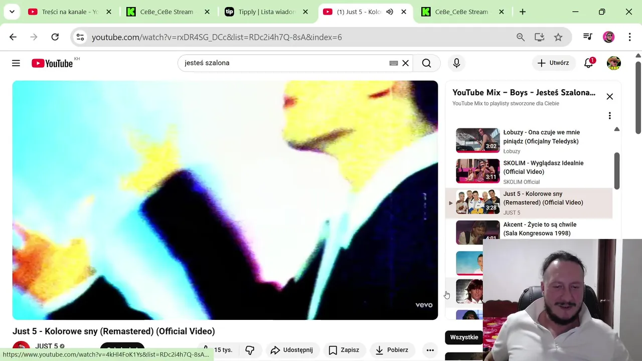Open YouTube notifications bell
Screen dimensions: 642x361
[x=589, y=63]
